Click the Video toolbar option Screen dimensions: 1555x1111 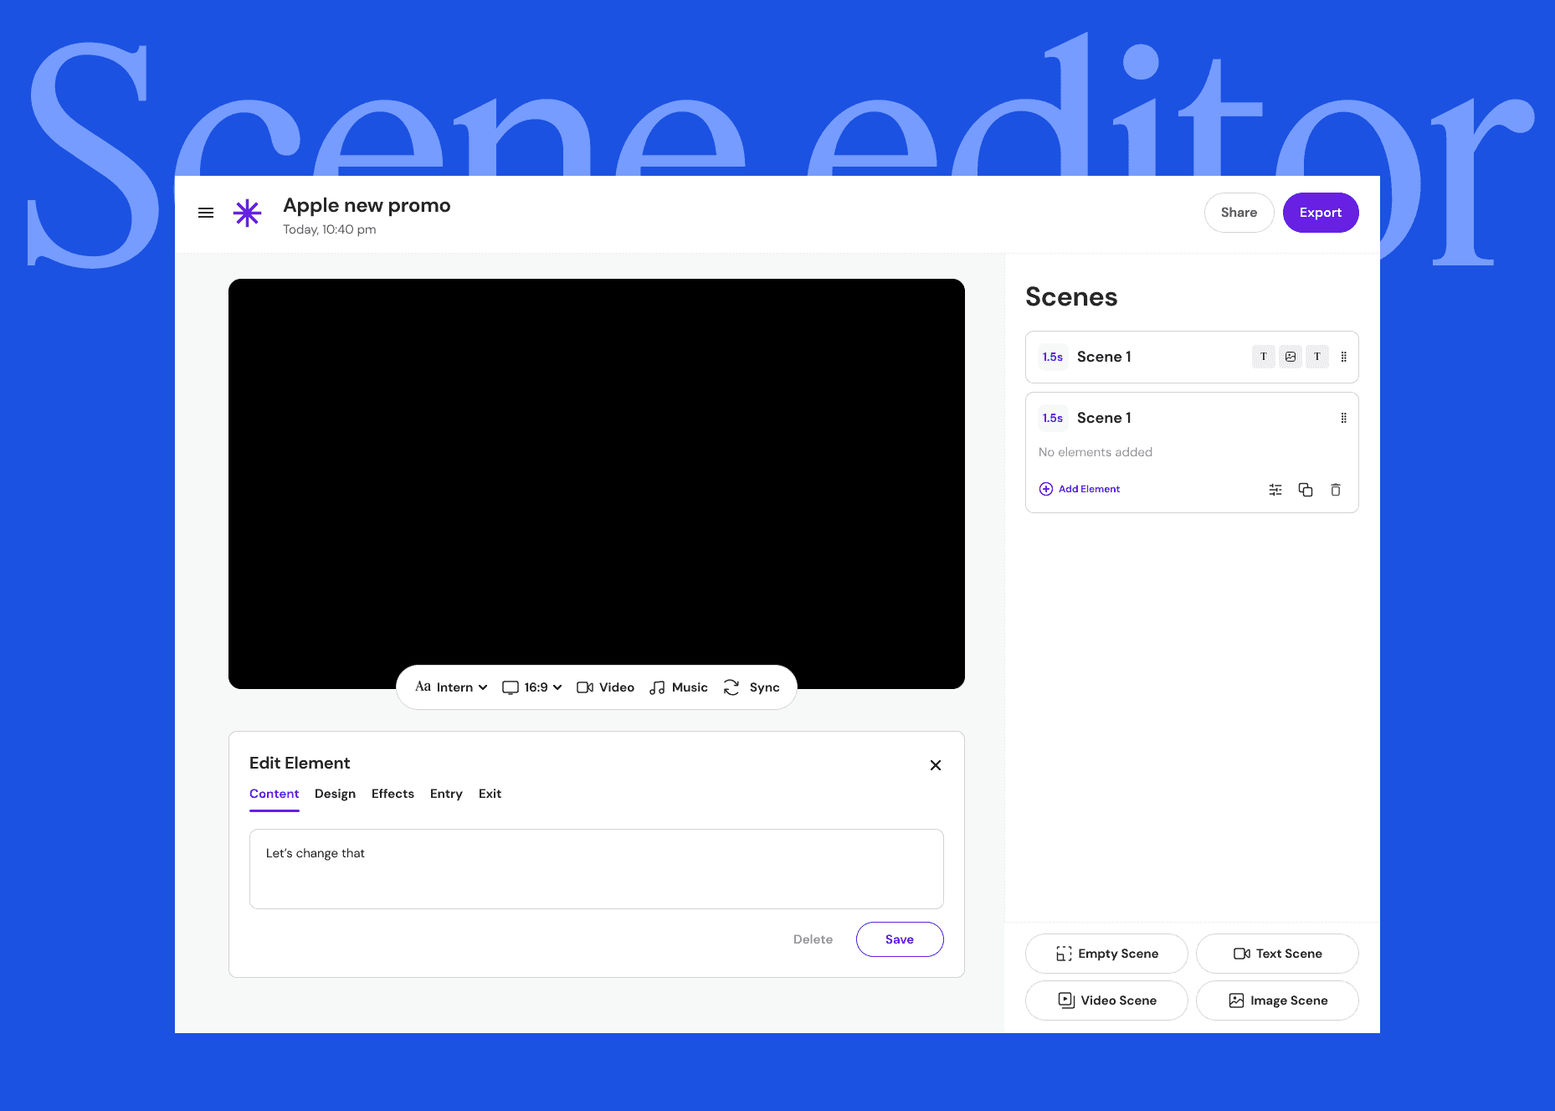[606, 687]
